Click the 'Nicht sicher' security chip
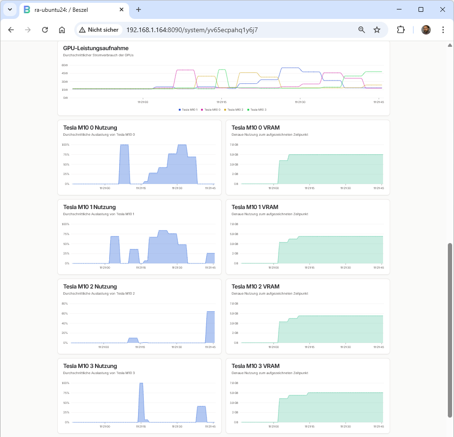Image resolution: width=454 pixels, height=437 pixels. [x=99, y=30]
